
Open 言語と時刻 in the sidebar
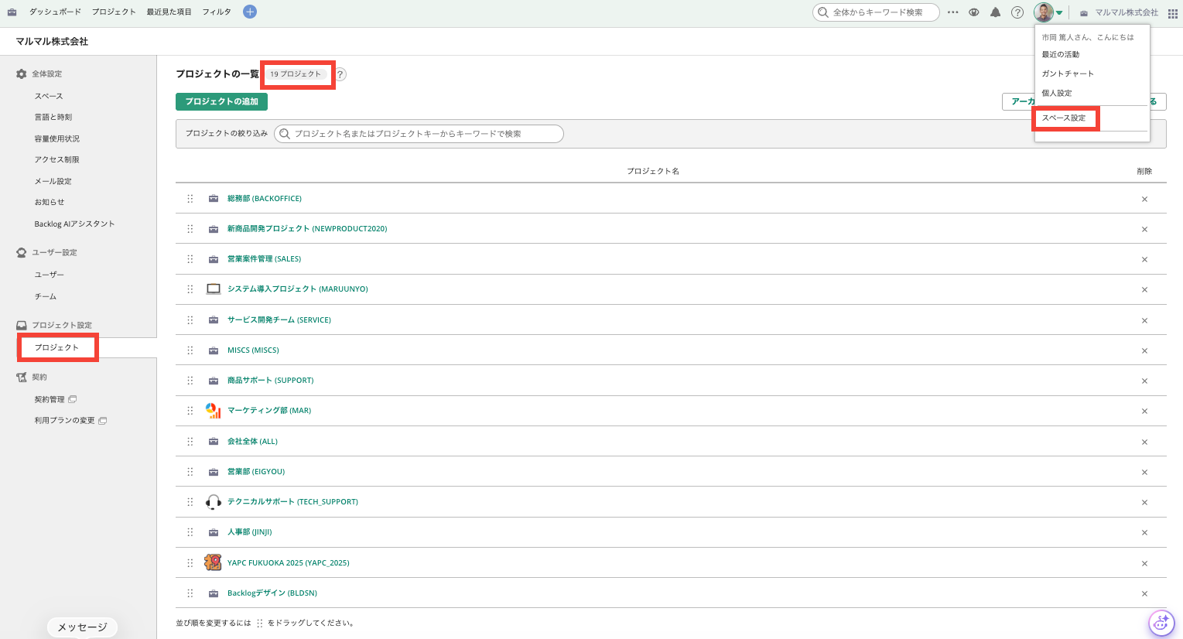pyautogui.click(x=53, y=118)
